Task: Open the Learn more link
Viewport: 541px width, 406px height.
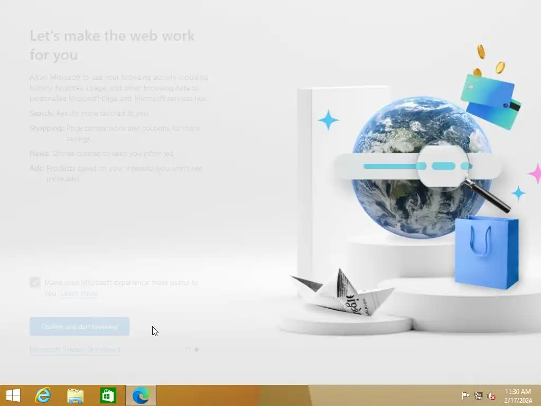Action: [79, 293]
